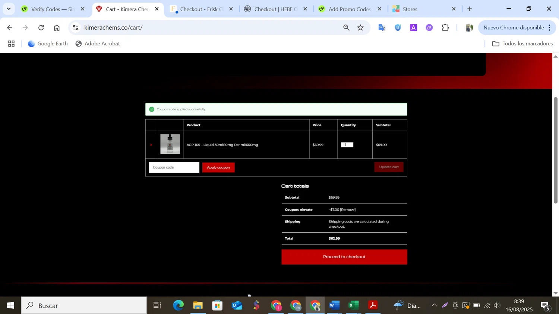Click Apply coupon button
This screenshot has height=314, width=559.
[218, 167]
